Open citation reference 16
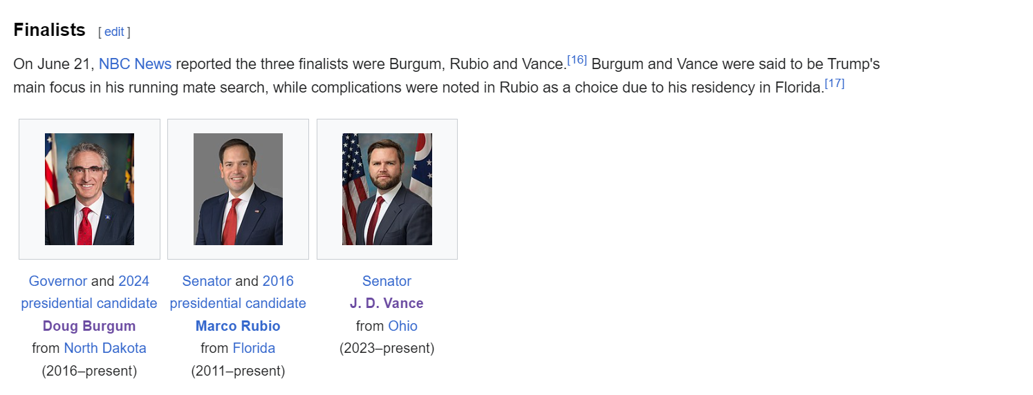Viewport: 1033px width, 395px height. 577,60
